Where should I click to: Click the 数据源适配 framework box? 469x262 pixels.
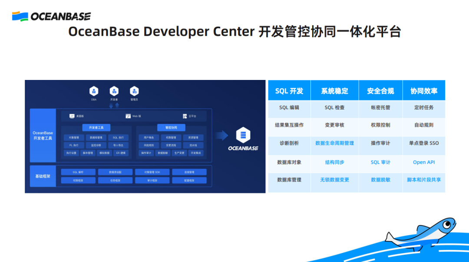[115, 172]
